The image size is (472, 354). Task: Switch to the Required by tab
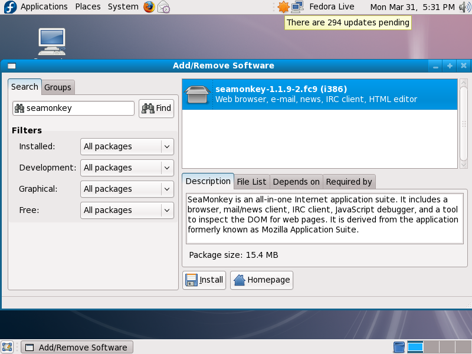pos(349,182)
